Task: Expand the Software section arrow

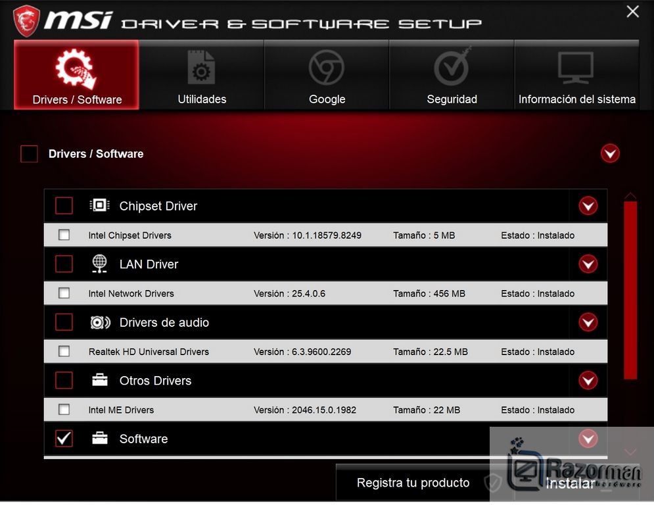Action: [x=588, y=439]
